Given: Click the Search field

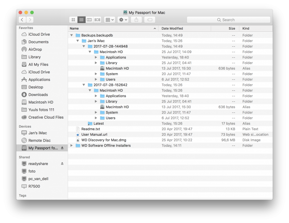Looking at the screenshot, I should click(x=229, y=20).
